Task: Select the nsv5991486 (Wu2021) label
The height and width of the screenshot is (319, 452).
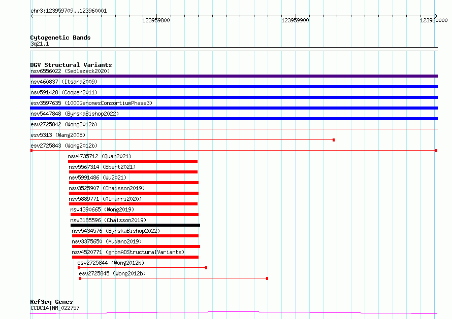Action: coord(98,178)
